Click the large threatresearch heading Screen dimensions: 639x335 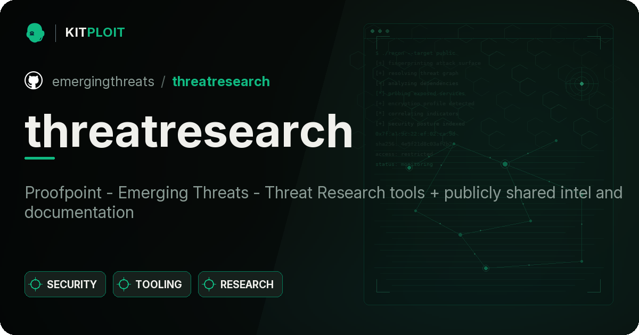189,130
